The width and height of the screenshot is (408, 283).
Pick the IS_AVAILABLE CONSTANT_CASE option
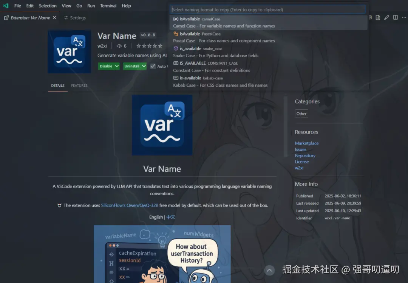tap(269, 67)
